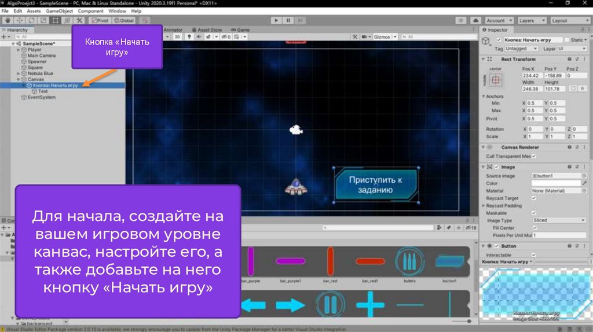The width and height of the screenshot is (593, 332).
Task: Select the Hand tool in toolbar
Action: (x=8, y=20)
